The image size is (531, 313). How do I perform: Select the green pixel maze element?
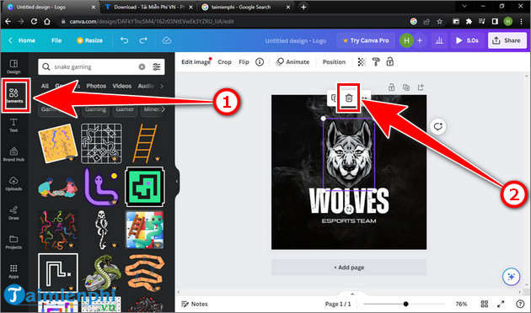(145, 187)
